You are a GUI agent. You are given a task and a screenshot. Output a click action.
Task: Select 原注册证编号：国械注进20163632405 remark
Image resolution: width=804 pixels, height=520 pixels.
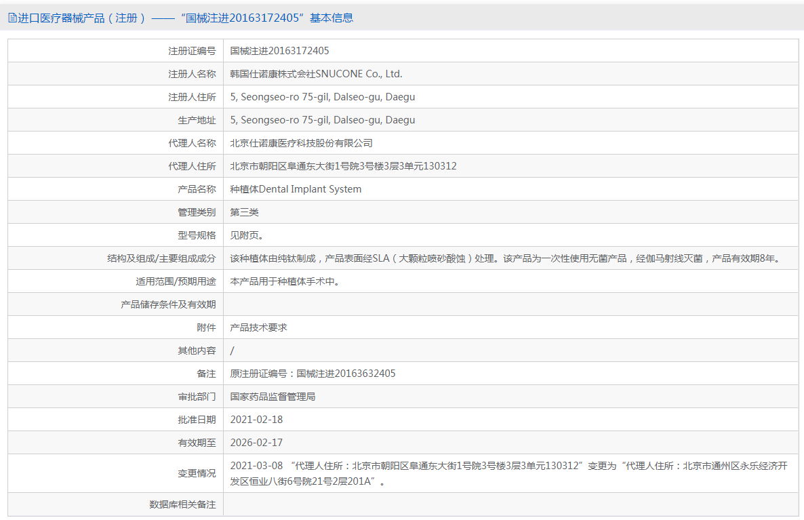313,374
